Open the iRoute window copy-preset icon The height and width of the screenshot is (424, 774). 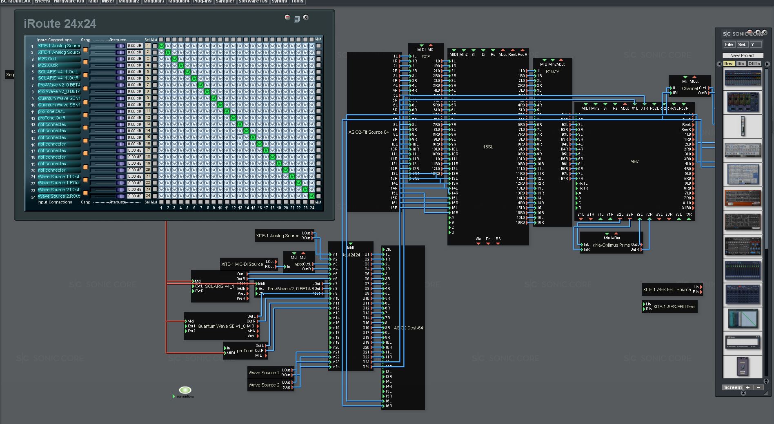click(297, 19)
